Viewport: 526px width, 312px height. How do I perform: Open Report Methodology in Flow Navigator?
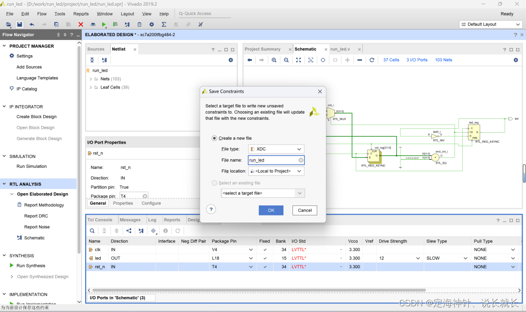pos(44,205)
